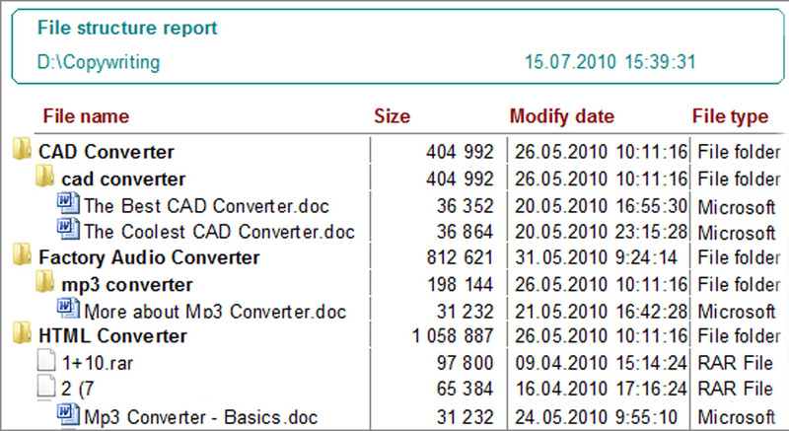The image size is (789, 431).
Task: Select The Coolest CAD Converter.doc file name
Action: pyautogui.click(x=219, y=232)
